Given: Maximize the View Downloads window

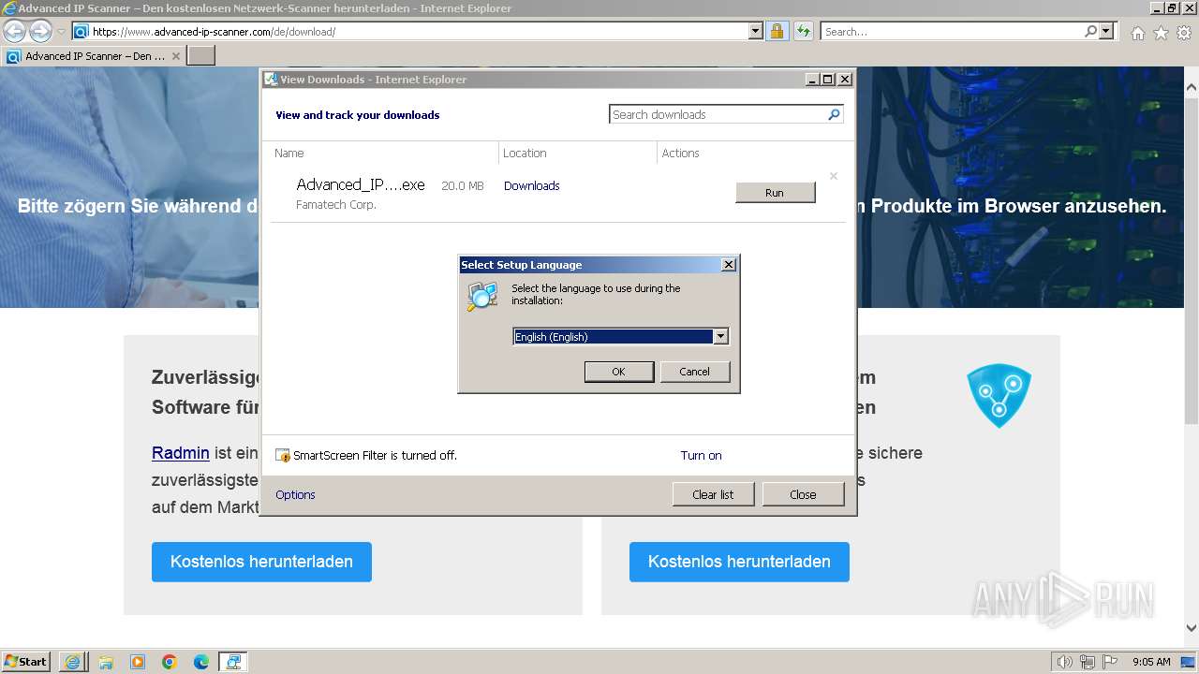Looking at the screenshot, I should [828, 80].
